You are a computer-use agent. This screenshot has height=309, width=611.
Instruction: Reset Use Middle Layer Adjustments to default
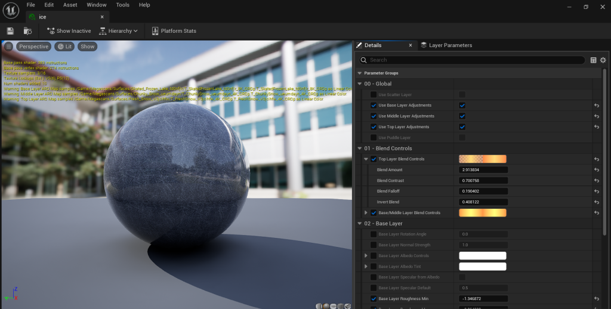[597, 116]
